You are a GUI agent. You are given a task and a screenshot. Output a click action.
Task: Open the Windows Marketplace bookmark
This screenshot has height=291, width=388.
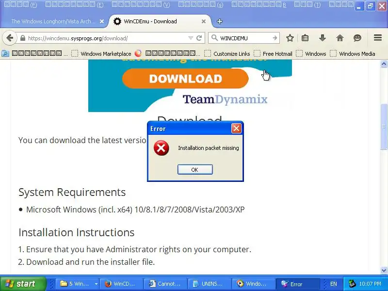(101, 54)
